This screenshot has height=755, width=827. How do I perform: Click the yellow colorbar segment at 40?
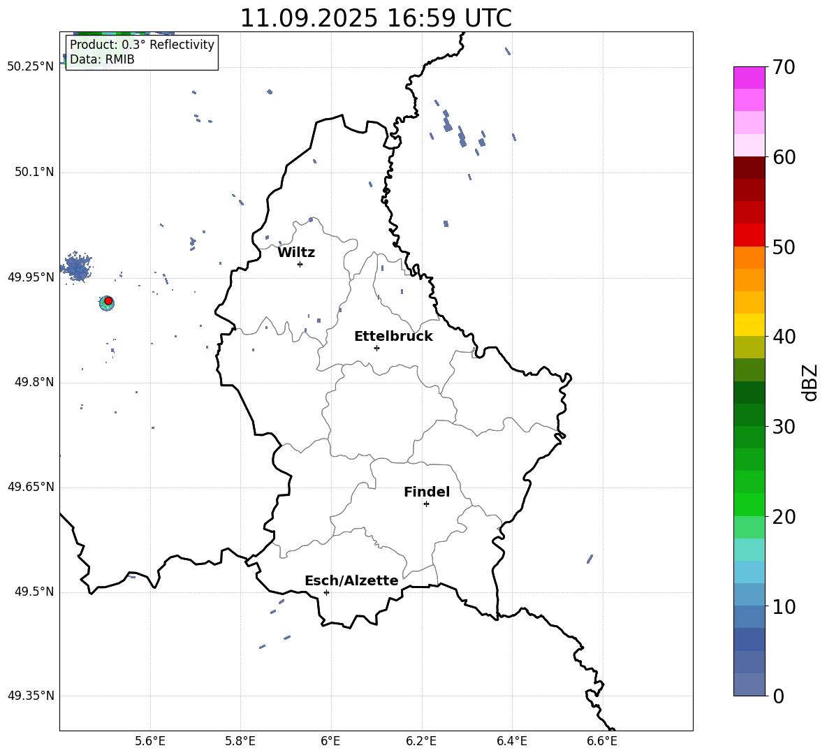coord(749,325)
